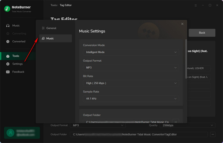Screen dimensions: 223x143
Task: Click the settings dialog vertical scrollbar
Action: tap(186, 59)
